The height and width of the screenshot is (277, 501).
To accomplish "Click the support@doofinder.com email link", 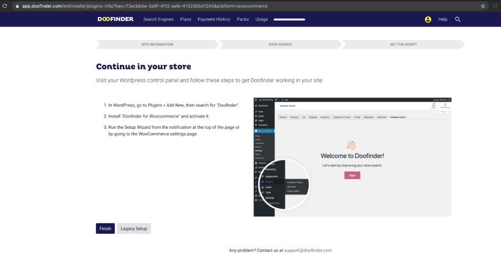I will [x=308, y=250].
